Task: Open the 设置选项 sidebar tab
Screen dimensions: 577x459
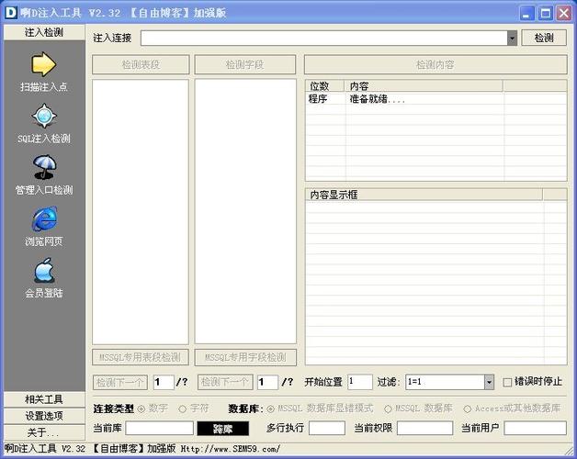Action: click(44, 416)
